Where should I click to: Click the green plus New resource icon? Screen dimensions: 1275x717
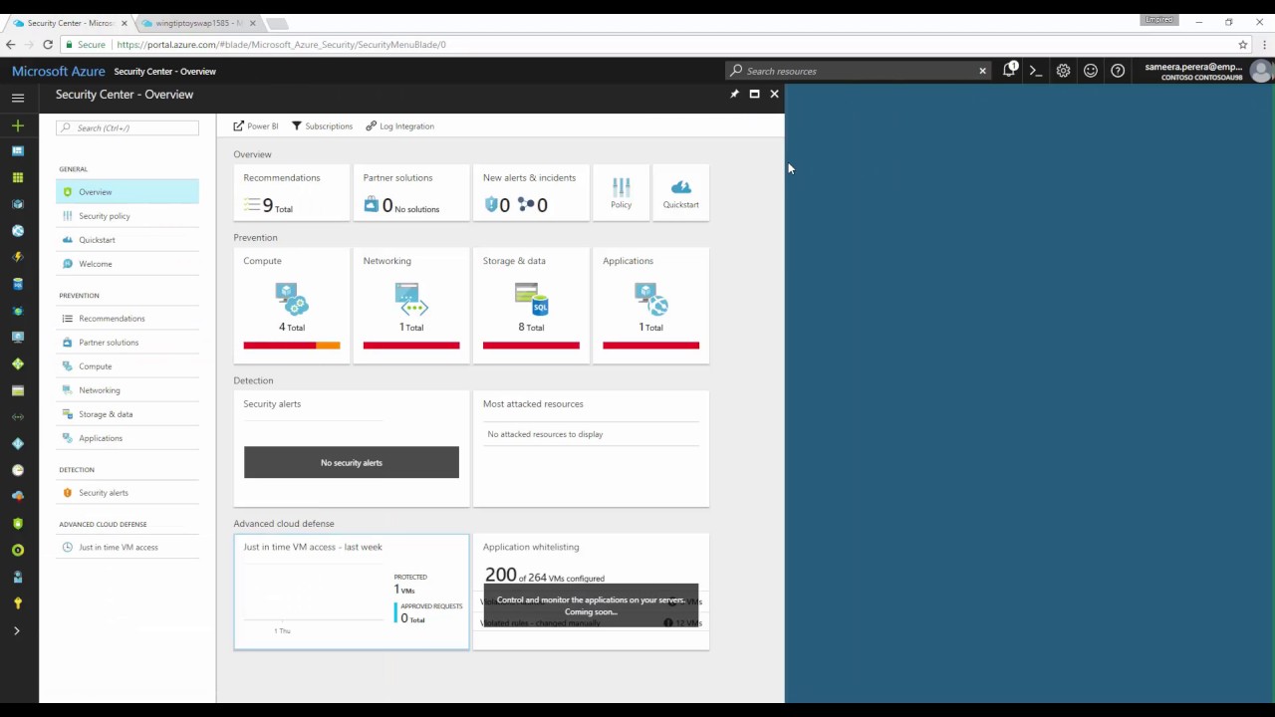coord(18,125)
